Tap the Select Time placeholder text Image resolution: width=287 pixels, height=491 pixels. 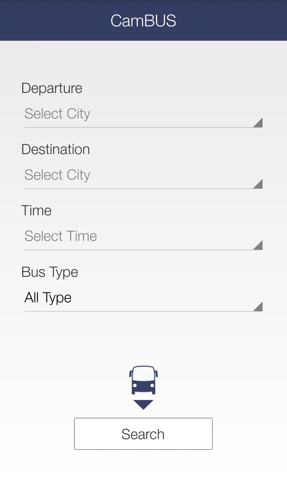coord(61,236)
